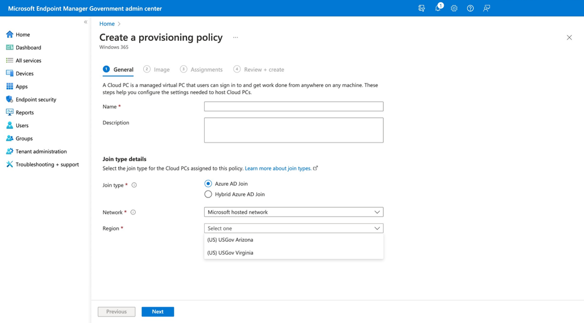Click the Devices icon in sidebar
The image size is (584, 323).
(x=10, y=74)
